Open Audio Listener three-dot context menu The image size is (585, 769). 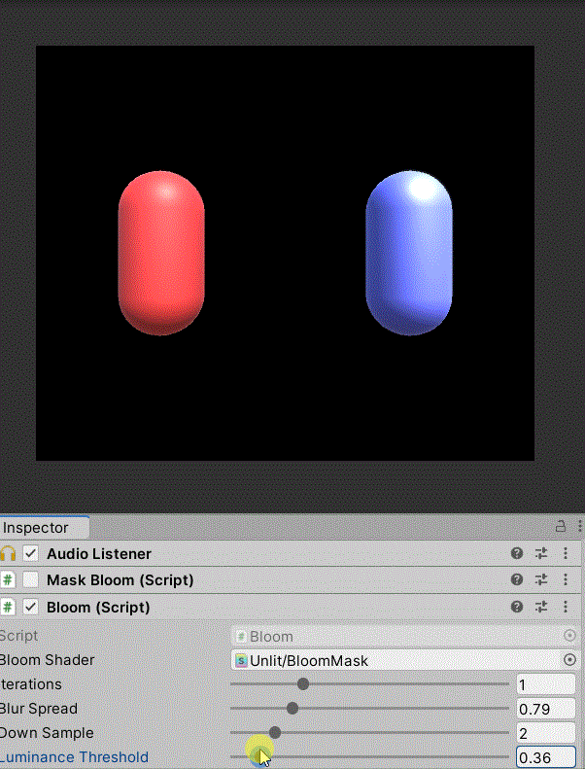566,554
